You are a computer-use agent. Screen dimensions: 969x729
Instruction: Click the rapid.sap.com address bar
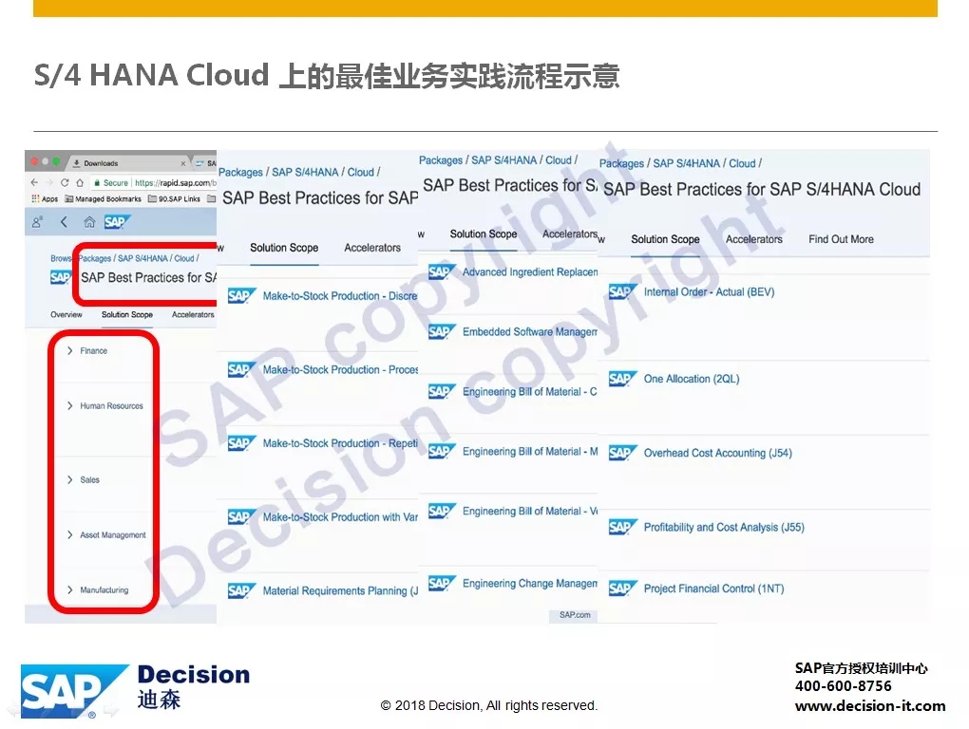click(x=153, y=182)
